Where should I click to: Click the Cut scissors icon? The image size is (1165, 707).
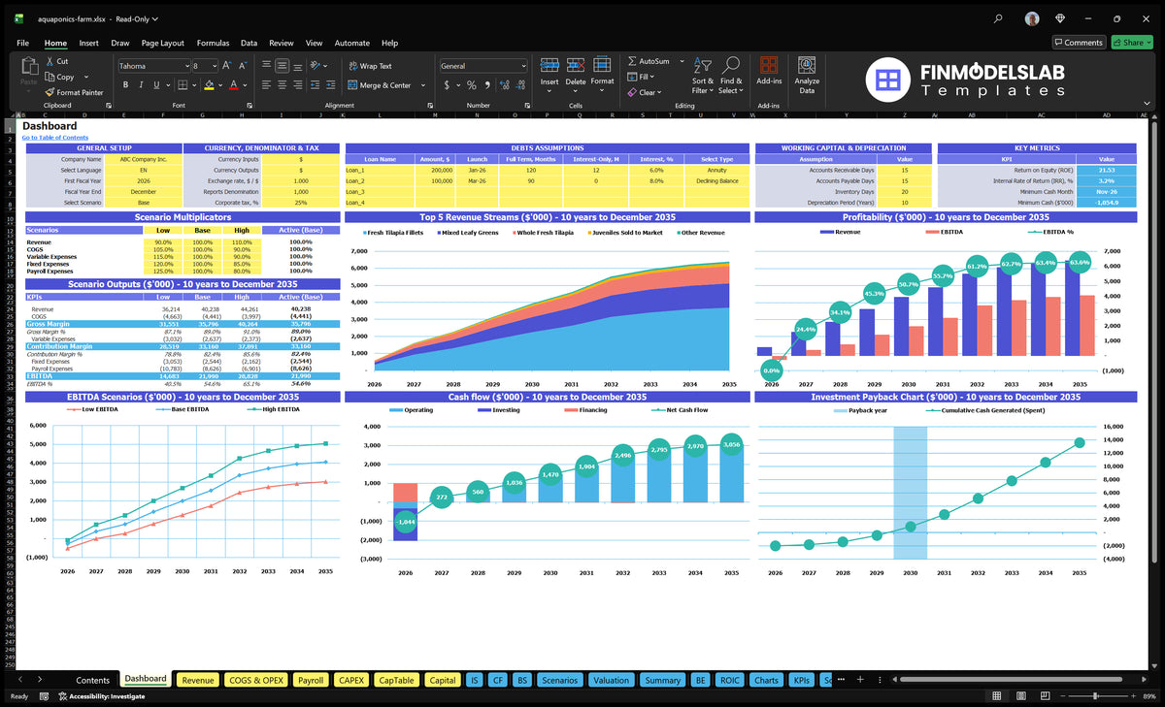point(50,61)
